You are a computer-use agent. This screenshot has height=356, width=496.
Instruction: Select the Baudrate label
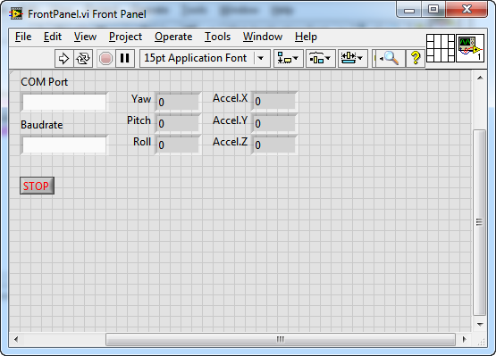click(x=42, y=125)
